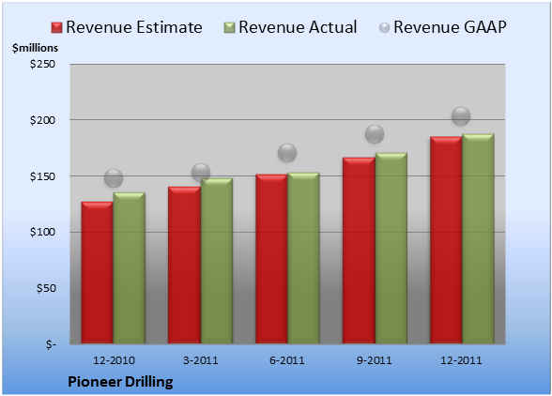This screenshot has height=396, width=552.
Task: Click the '$millions' axis unit label
Action: (35, 48)
